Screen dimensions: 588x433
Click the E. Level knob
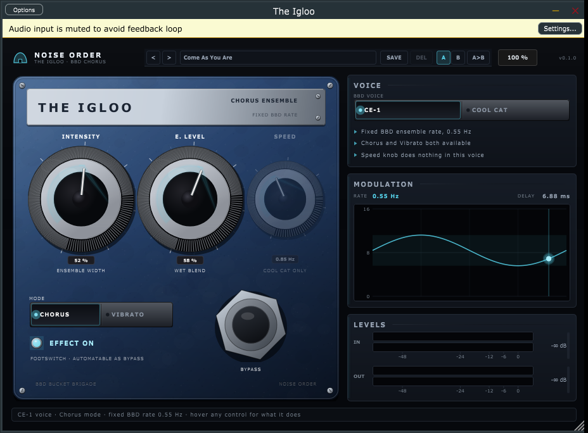[x=190, y=199]
